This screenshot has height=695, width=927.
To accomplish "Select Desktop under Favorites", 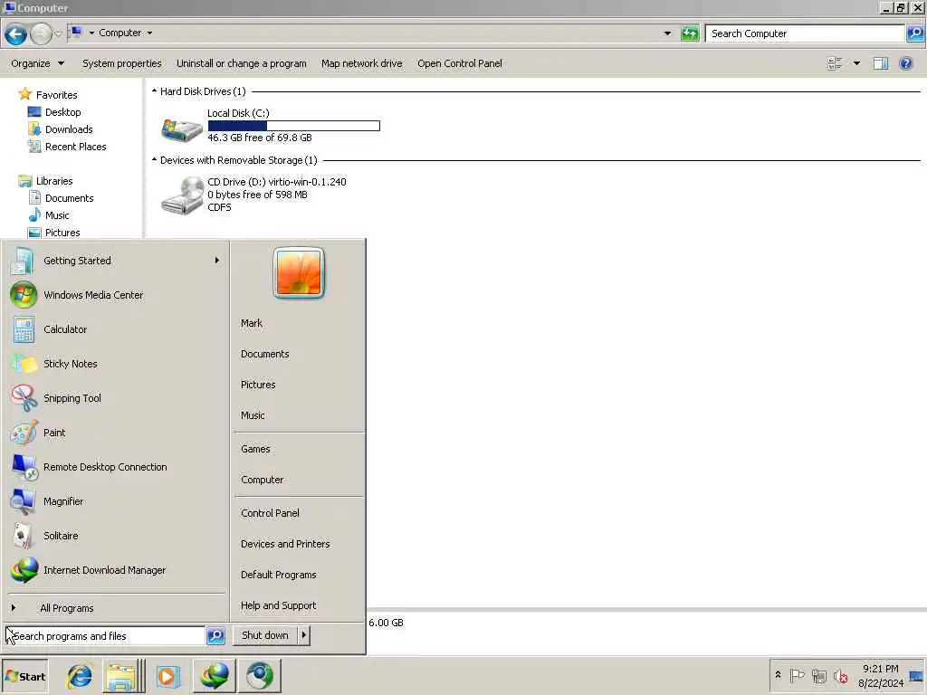I will (x=62, y=111).
